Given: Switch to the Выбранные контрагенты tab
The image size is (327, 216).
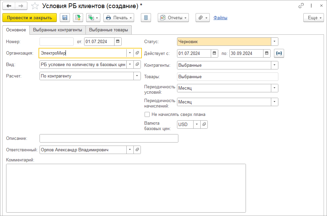Looking at the screenshot, I should [57, 30].
